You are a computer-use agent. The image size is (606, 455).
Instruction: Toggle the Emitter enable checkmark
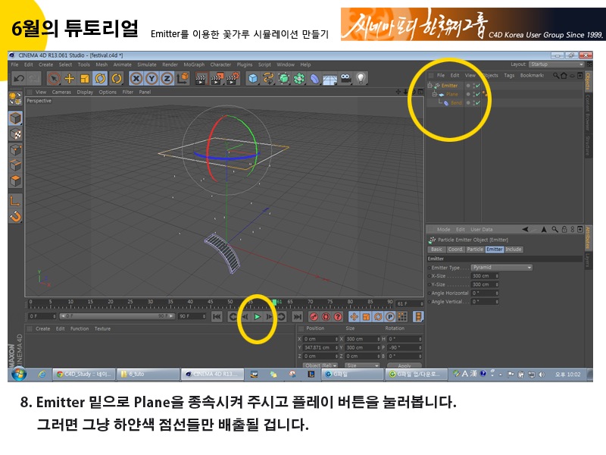click(x=478, y=86)
